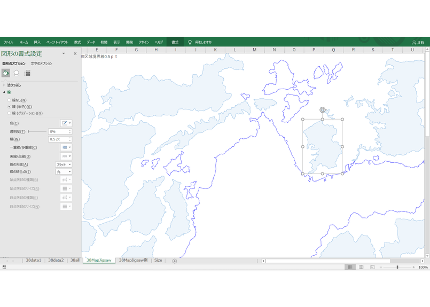Select Page Break Preview icon
The width and height of the screenshot is (430, 307).
(372, 267)
